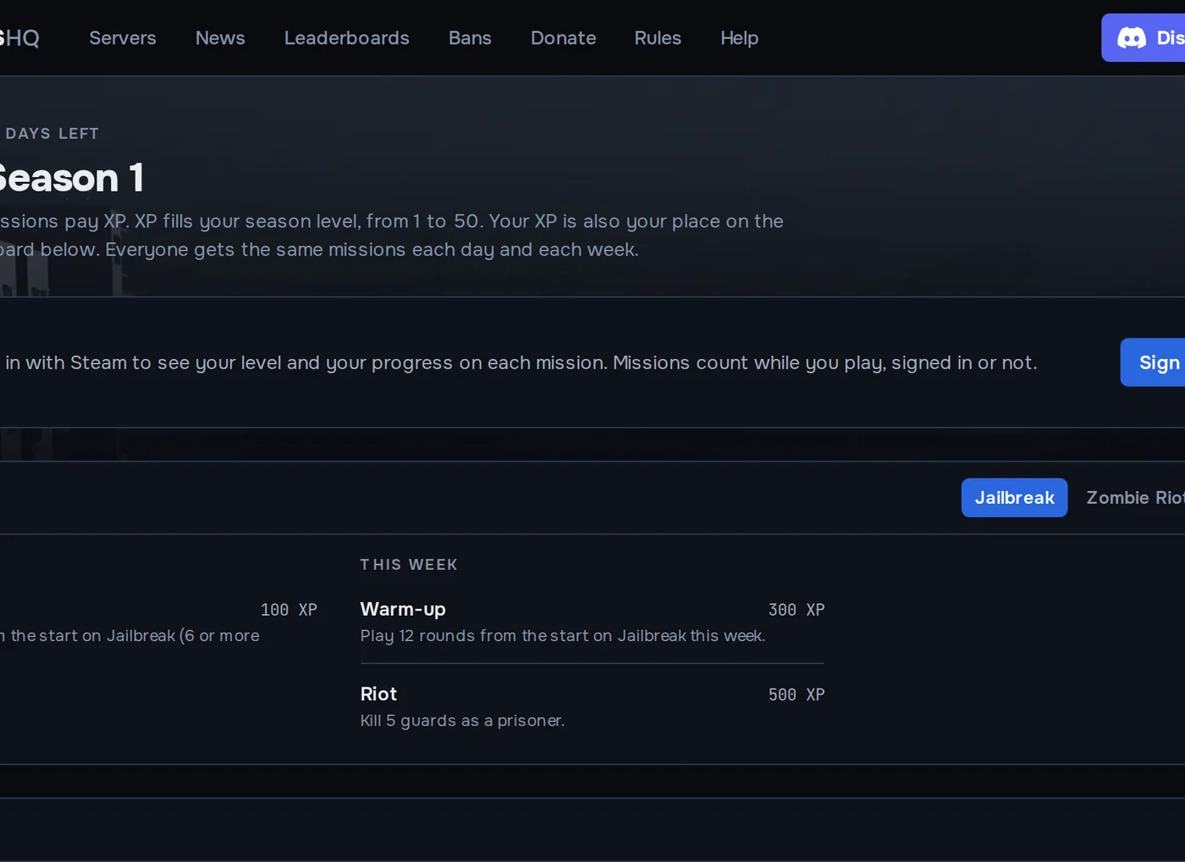Screen dimensions: 1185x862
Task: Go to the News page
Action: click(220, 38)
